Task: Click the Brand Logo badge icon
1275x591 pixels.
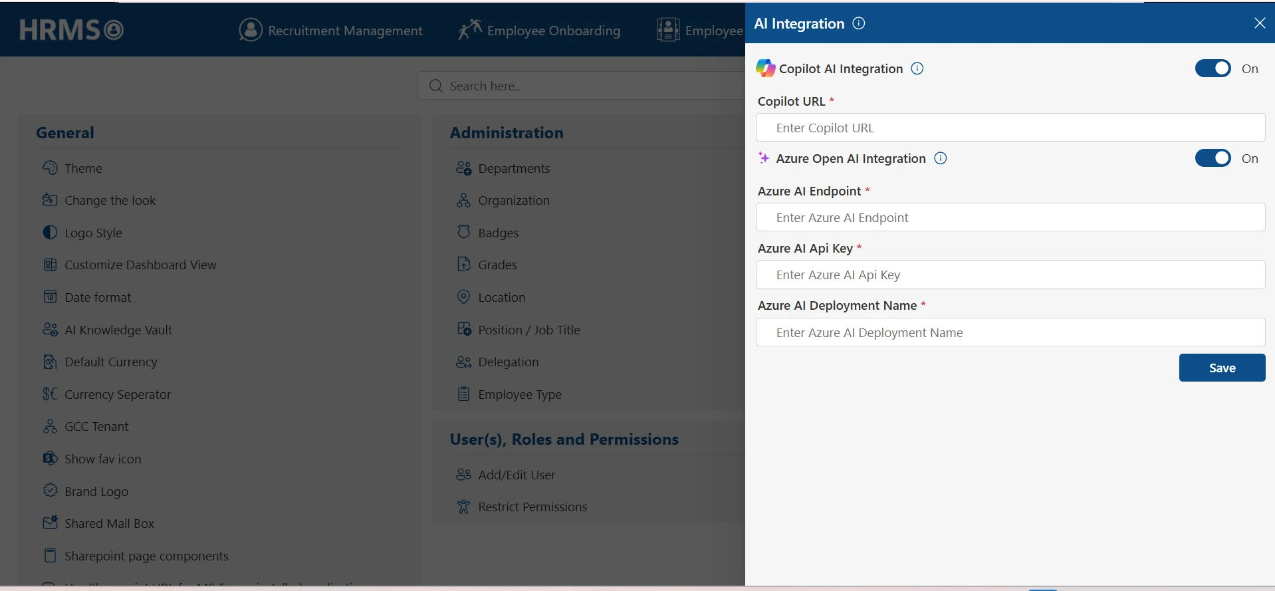Action: click(x=50, y=491)
